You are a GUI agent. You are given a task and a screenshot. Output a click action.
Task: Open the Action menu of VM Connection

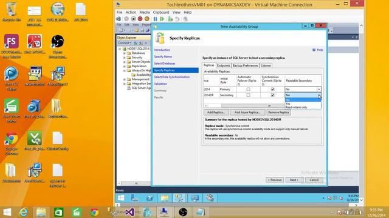pos(131,12)
